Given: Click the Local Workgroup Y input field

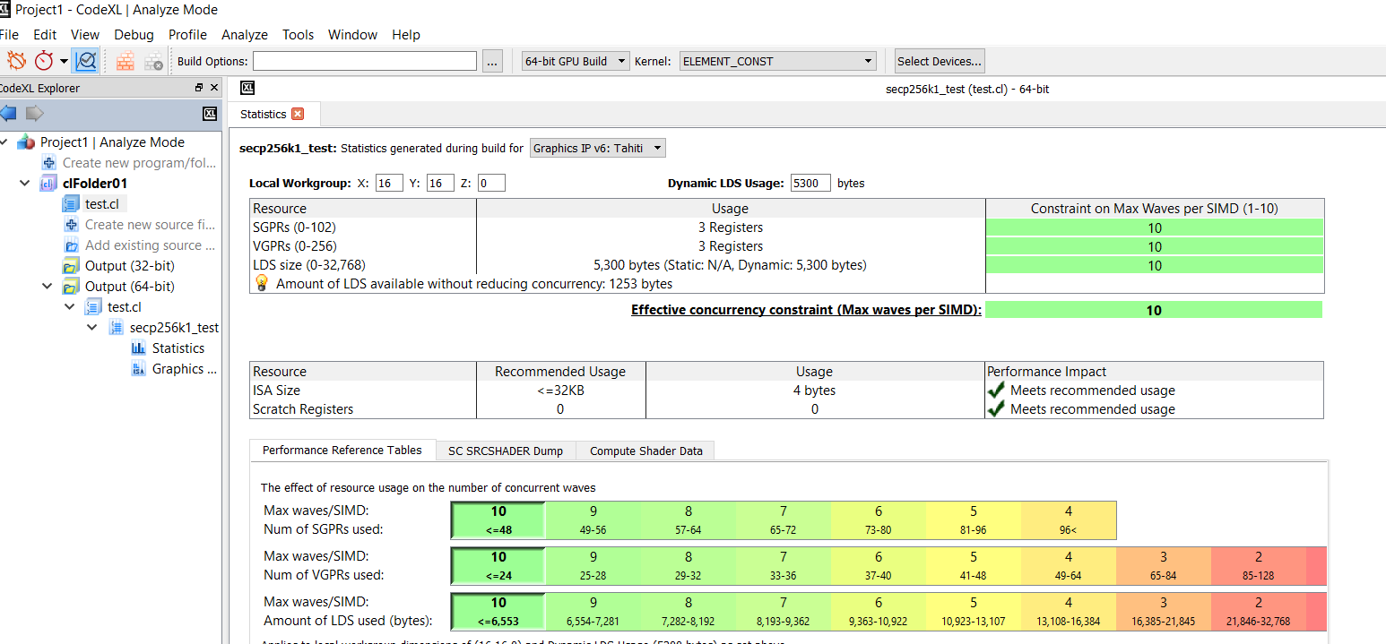Looking at the screenshot, I should 440,183.
